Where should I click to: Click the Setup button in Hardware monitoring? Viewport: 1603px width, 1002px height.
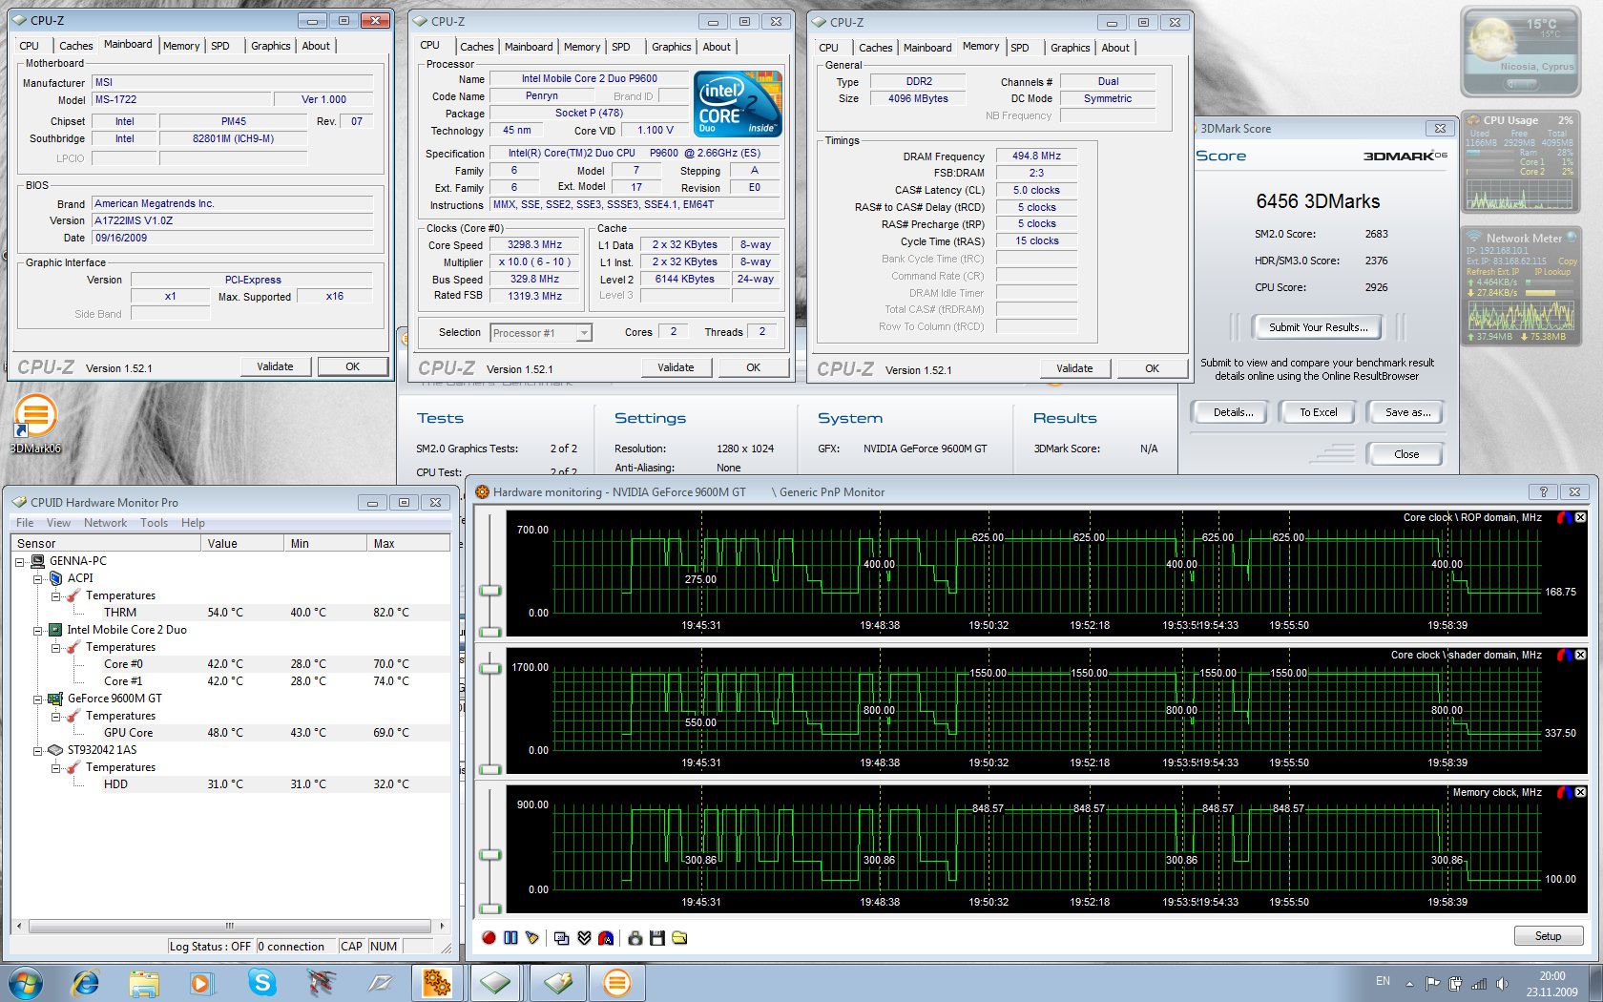(x=1548, y=936)
